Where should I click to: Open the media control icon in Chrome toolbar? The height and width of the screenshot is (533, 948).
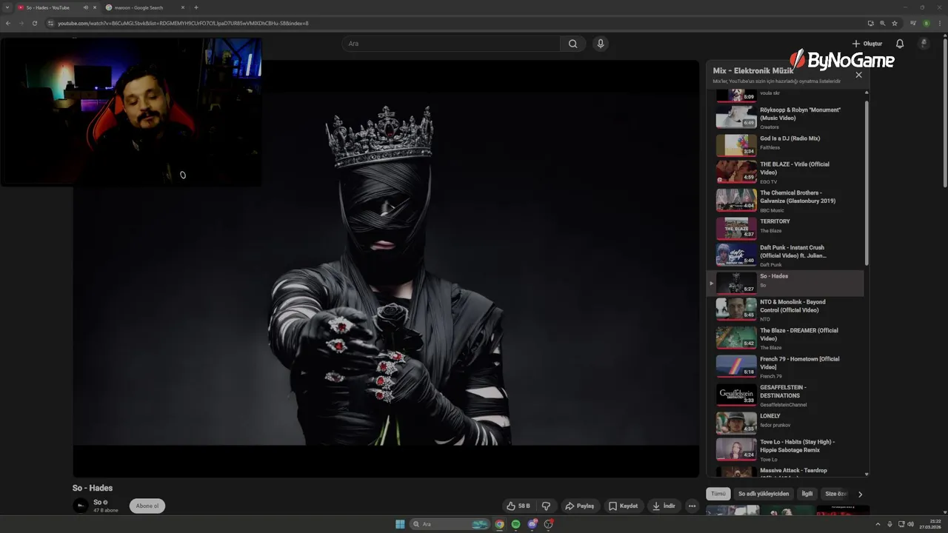(912, 23)
